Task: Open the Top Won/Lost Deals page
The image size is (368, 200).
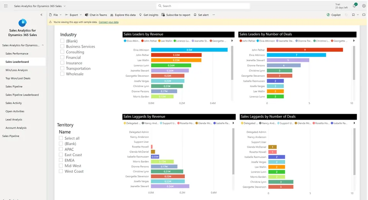Action: pos(18,78)
